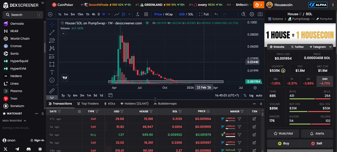337x152 pixels.
Task: Toggle theme with the sun icon in footer
Action: (40, 149)
